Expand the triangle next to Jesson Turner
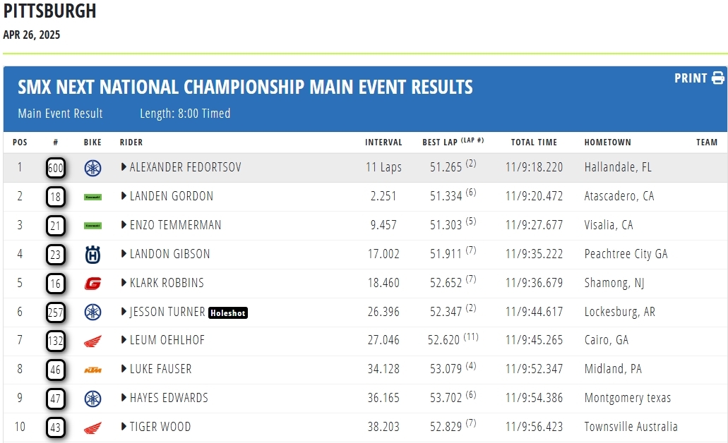Viewport: 728px width, 443px height. click(124, 312)
